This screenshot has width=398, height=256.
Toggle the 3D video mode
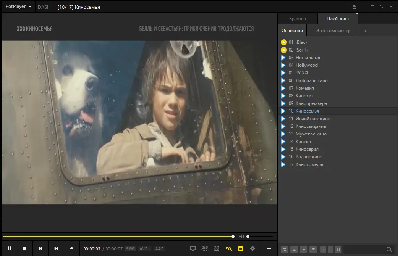tap(217, 248)
